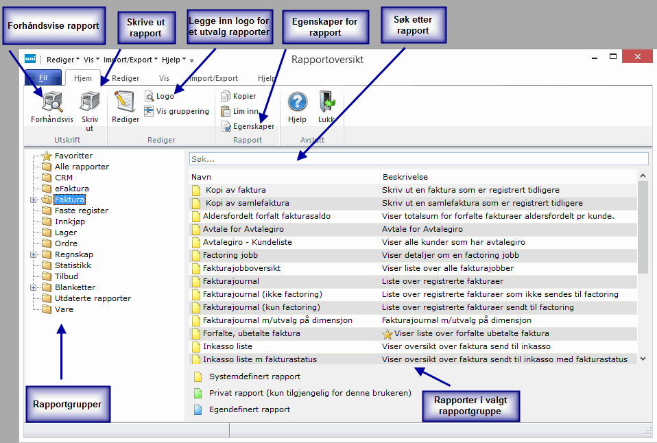Select Favoritter in the report groups tree
The image size is (657, 443).
pos(73,156)
